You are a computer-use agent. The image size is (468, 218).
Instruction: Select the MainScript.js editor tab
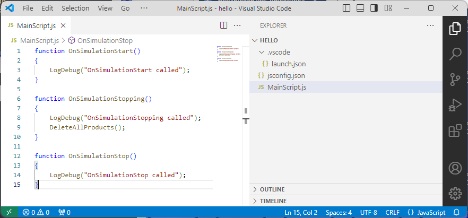[x=36, y=25]
